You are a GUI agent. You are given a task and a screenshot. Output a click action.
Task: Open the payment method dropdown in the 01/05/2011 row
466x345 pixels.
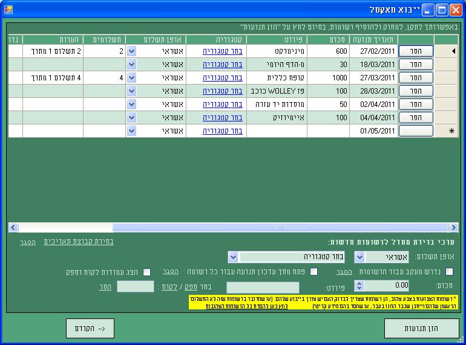pos(132,131)
